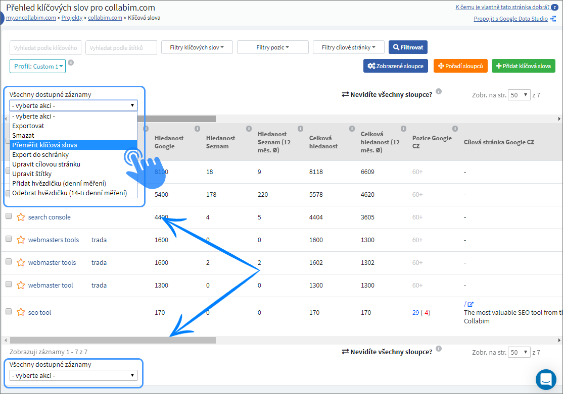The image size is (563, 394).
Task: Click trada tag in webmasters tools row
Action: [x=99, y=240]
